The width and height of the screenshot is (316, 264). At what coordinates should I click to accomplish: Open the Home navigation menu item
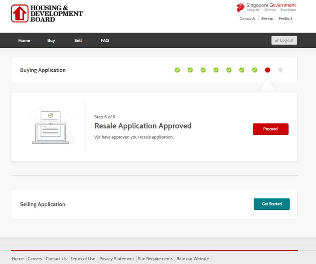pyautogui.click(x=24, y=40)
